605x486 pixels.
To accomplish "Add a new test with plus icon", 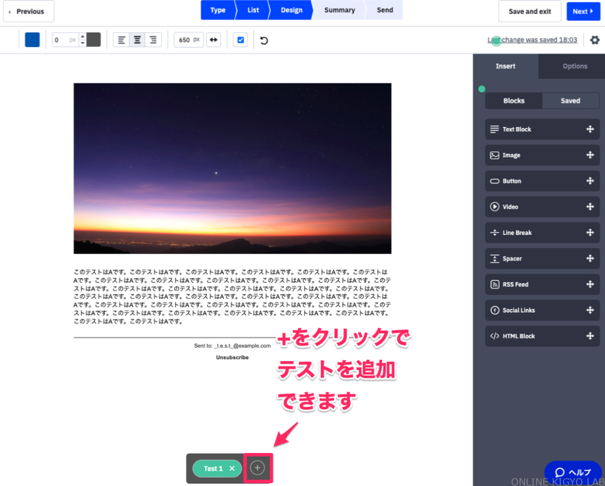I will 257,468.
